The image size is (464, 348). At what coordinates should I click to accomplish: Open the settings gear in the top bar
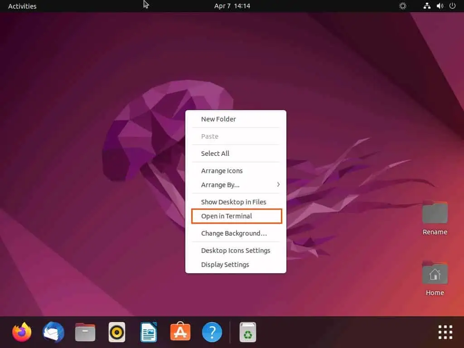click(402, 6)
